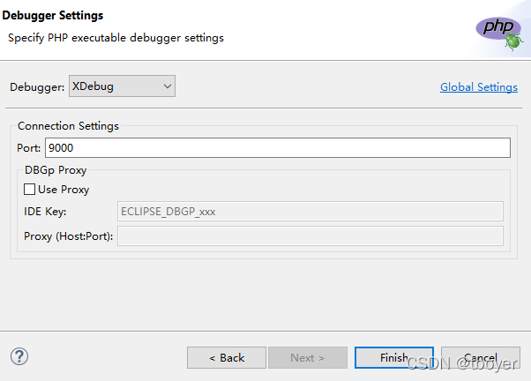Click the PHP debug bug logo
Image resolution: width=531 pixels, height=381 pixels.
click(499, 34)
